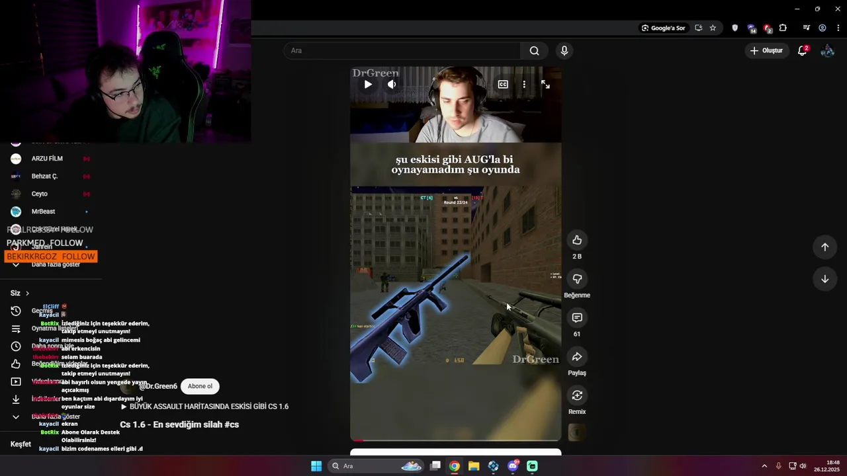Toggle closed captions on the Short

(503, 84)
